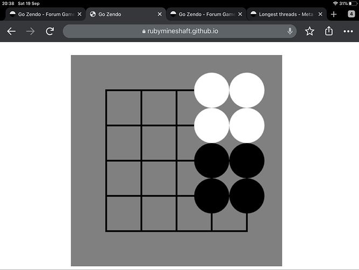Click the white stone just above the black stones in the right stone column
Viewport: 359px width, 270px height.
point(247,125)
